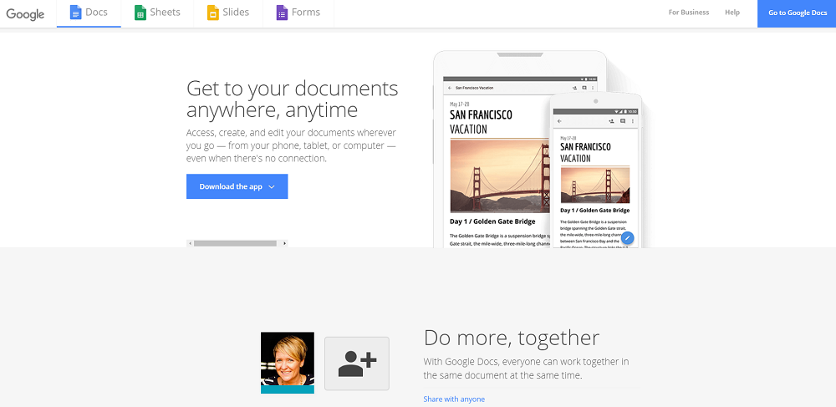
Task: Click the Go to Google Docs button
Action: (x=797, y=13)
